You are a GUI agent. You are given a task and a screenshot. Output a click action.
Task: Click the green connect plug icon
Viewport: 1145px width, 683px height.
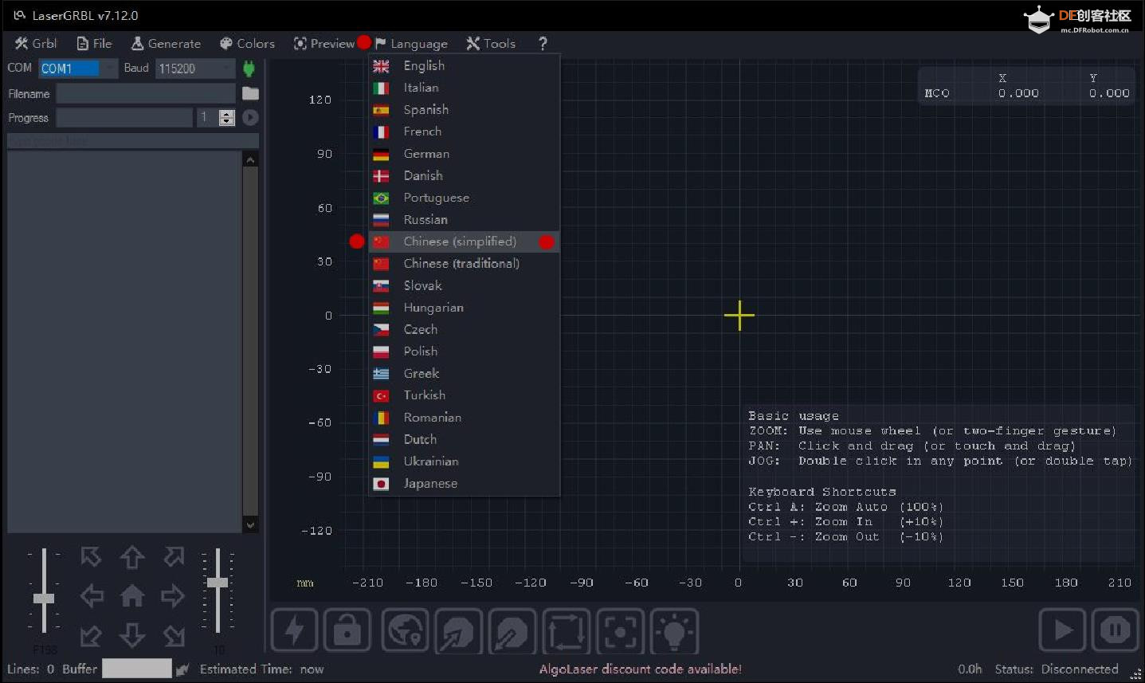(x=249, y=69)
